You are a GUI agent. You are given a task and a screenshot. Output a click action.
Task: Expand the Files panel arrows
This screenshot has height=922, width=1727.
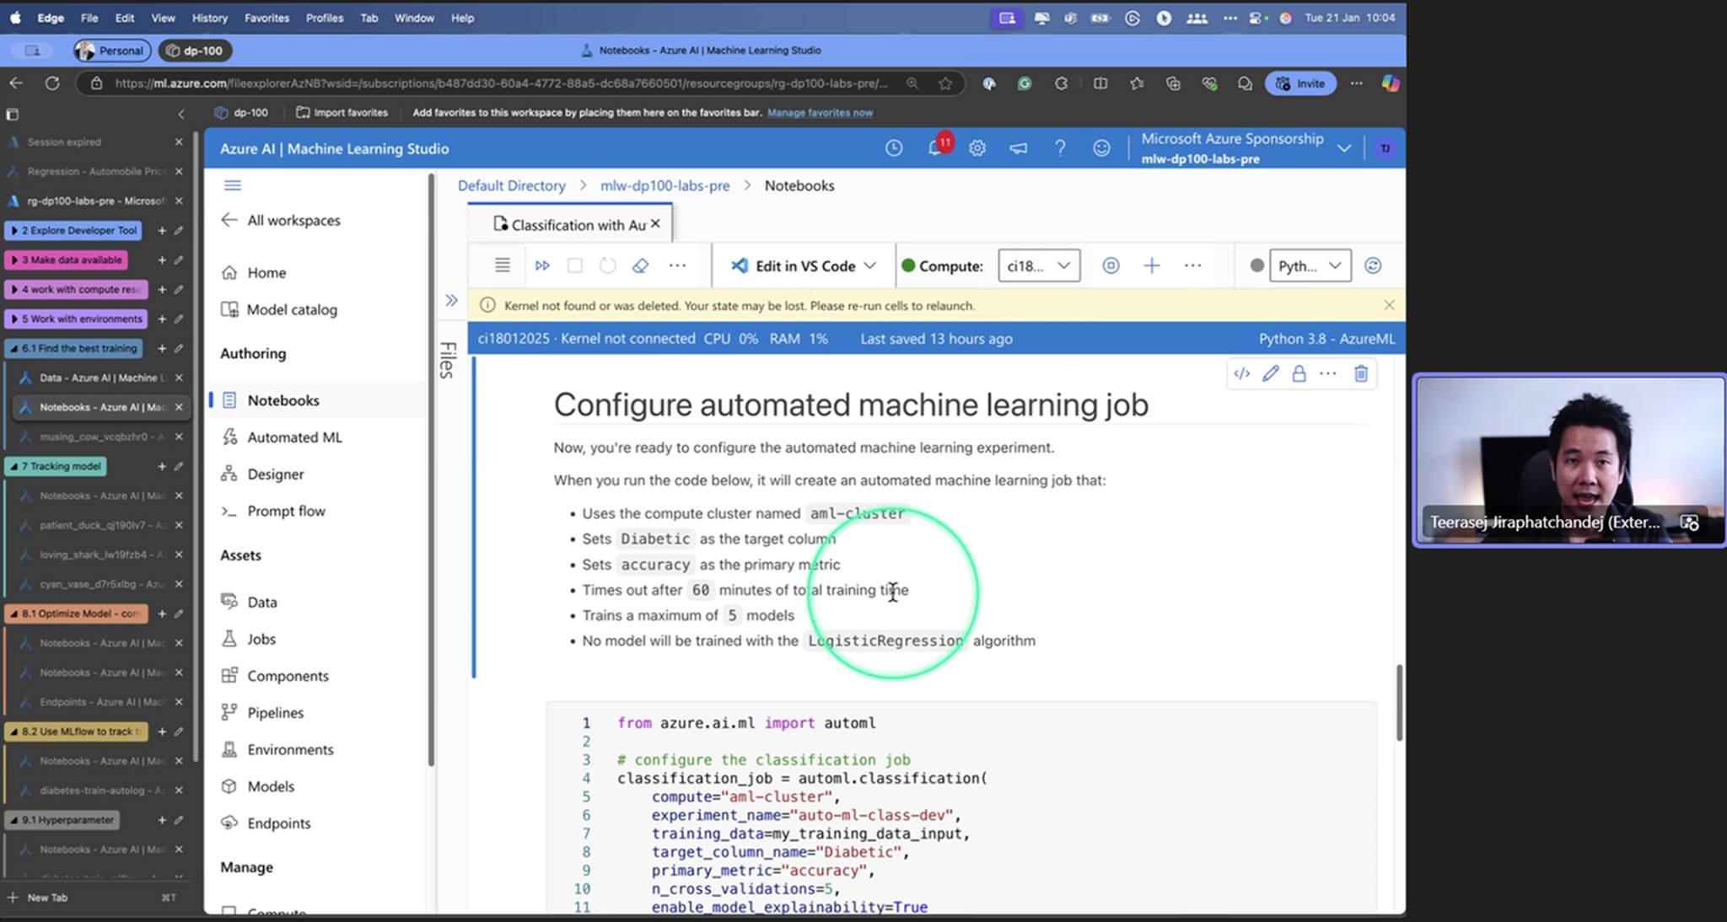click(451, 300)
